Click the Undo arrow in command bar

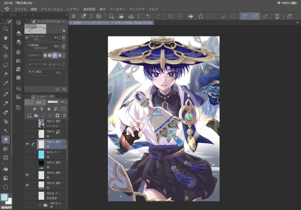pyautogui.click(x=148, y=16)
